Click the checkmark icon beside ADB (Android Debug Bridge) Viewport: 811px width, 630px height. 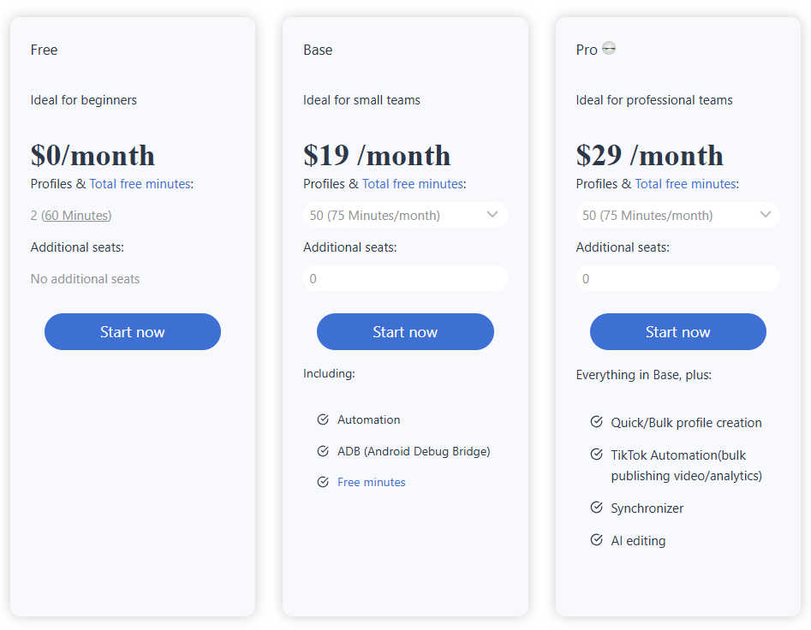(323, 451)
